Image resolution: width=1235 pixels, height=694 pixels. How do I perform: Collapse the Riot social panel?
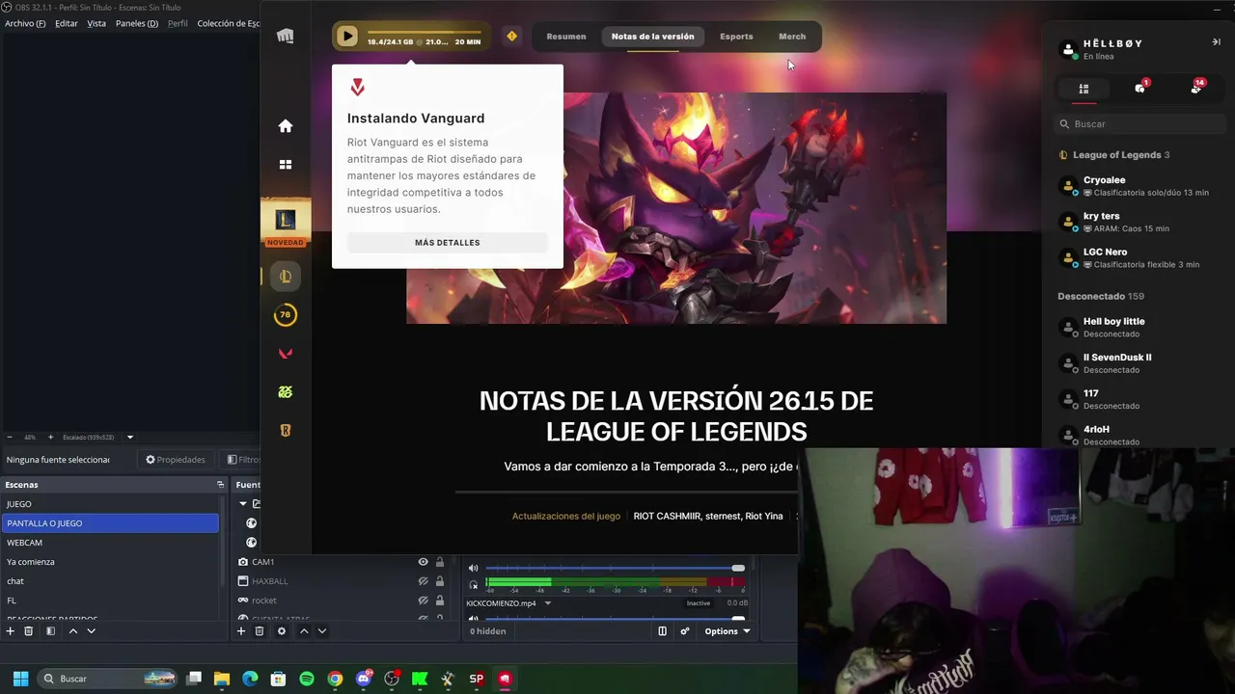coord(1216,42)
